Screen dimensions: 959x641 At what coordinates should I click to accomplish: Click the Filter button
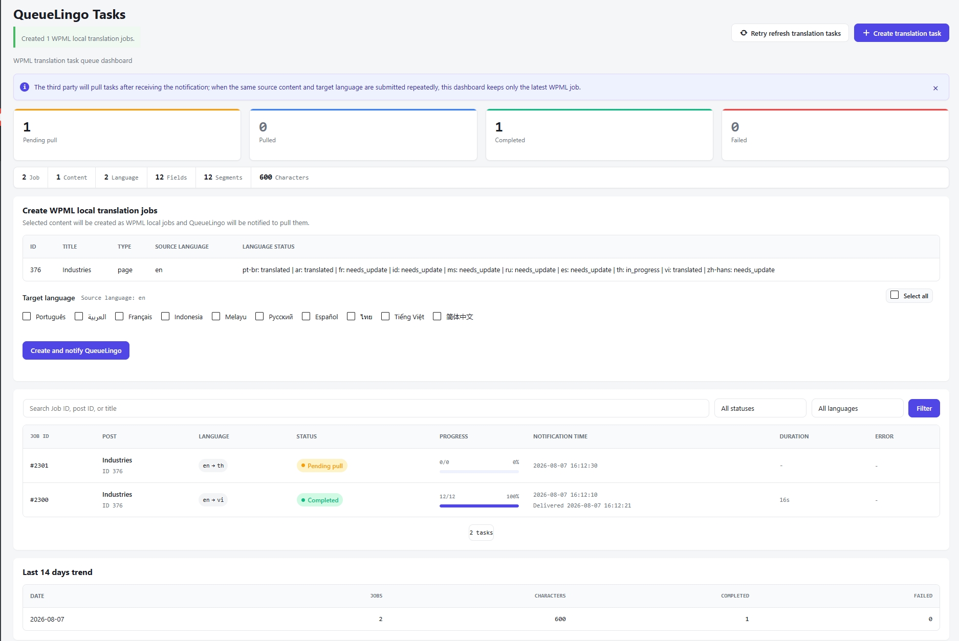[x=924, y=408]
